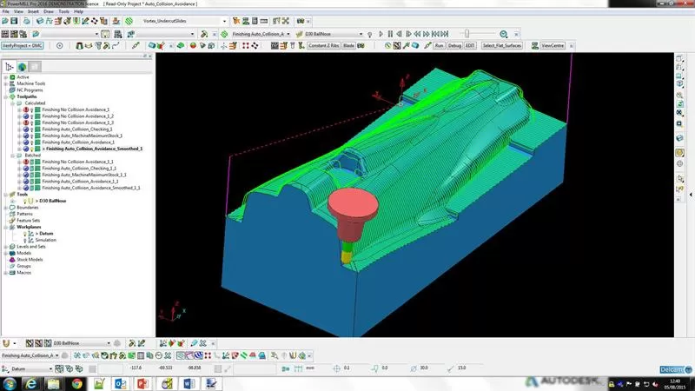Viewport: 695px width, 391px height.
Task: Toggle lightbulb for Finishing Auto_Collision_Checking_1
Action: pyautogui.click(x=32, y=129)
